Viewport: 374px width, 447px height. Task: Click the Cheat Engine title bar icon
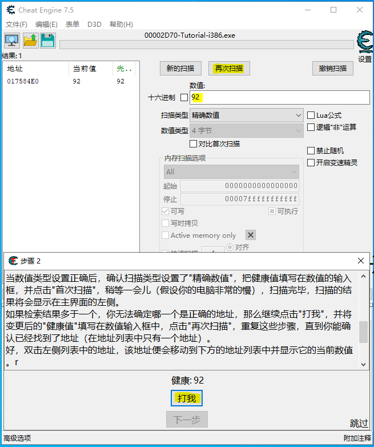[x=10, y=10]
